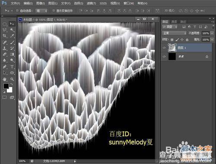Select the Ellipse shape tool
Viewport: 216px width, 164px height.
pos(12,73)
